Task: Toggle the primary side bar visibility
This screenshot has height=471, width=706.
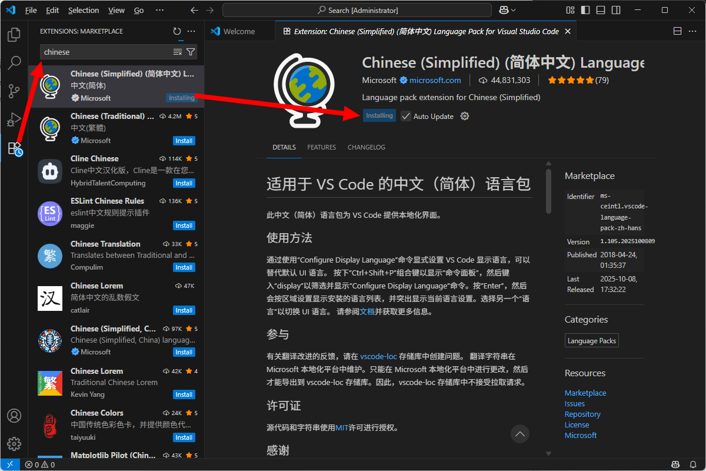Action: pyautogui.click(x=585, y=10)
